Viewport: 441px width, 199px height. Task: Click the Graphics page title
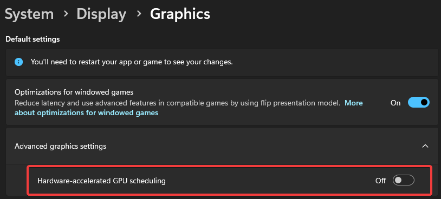point(180,14)
